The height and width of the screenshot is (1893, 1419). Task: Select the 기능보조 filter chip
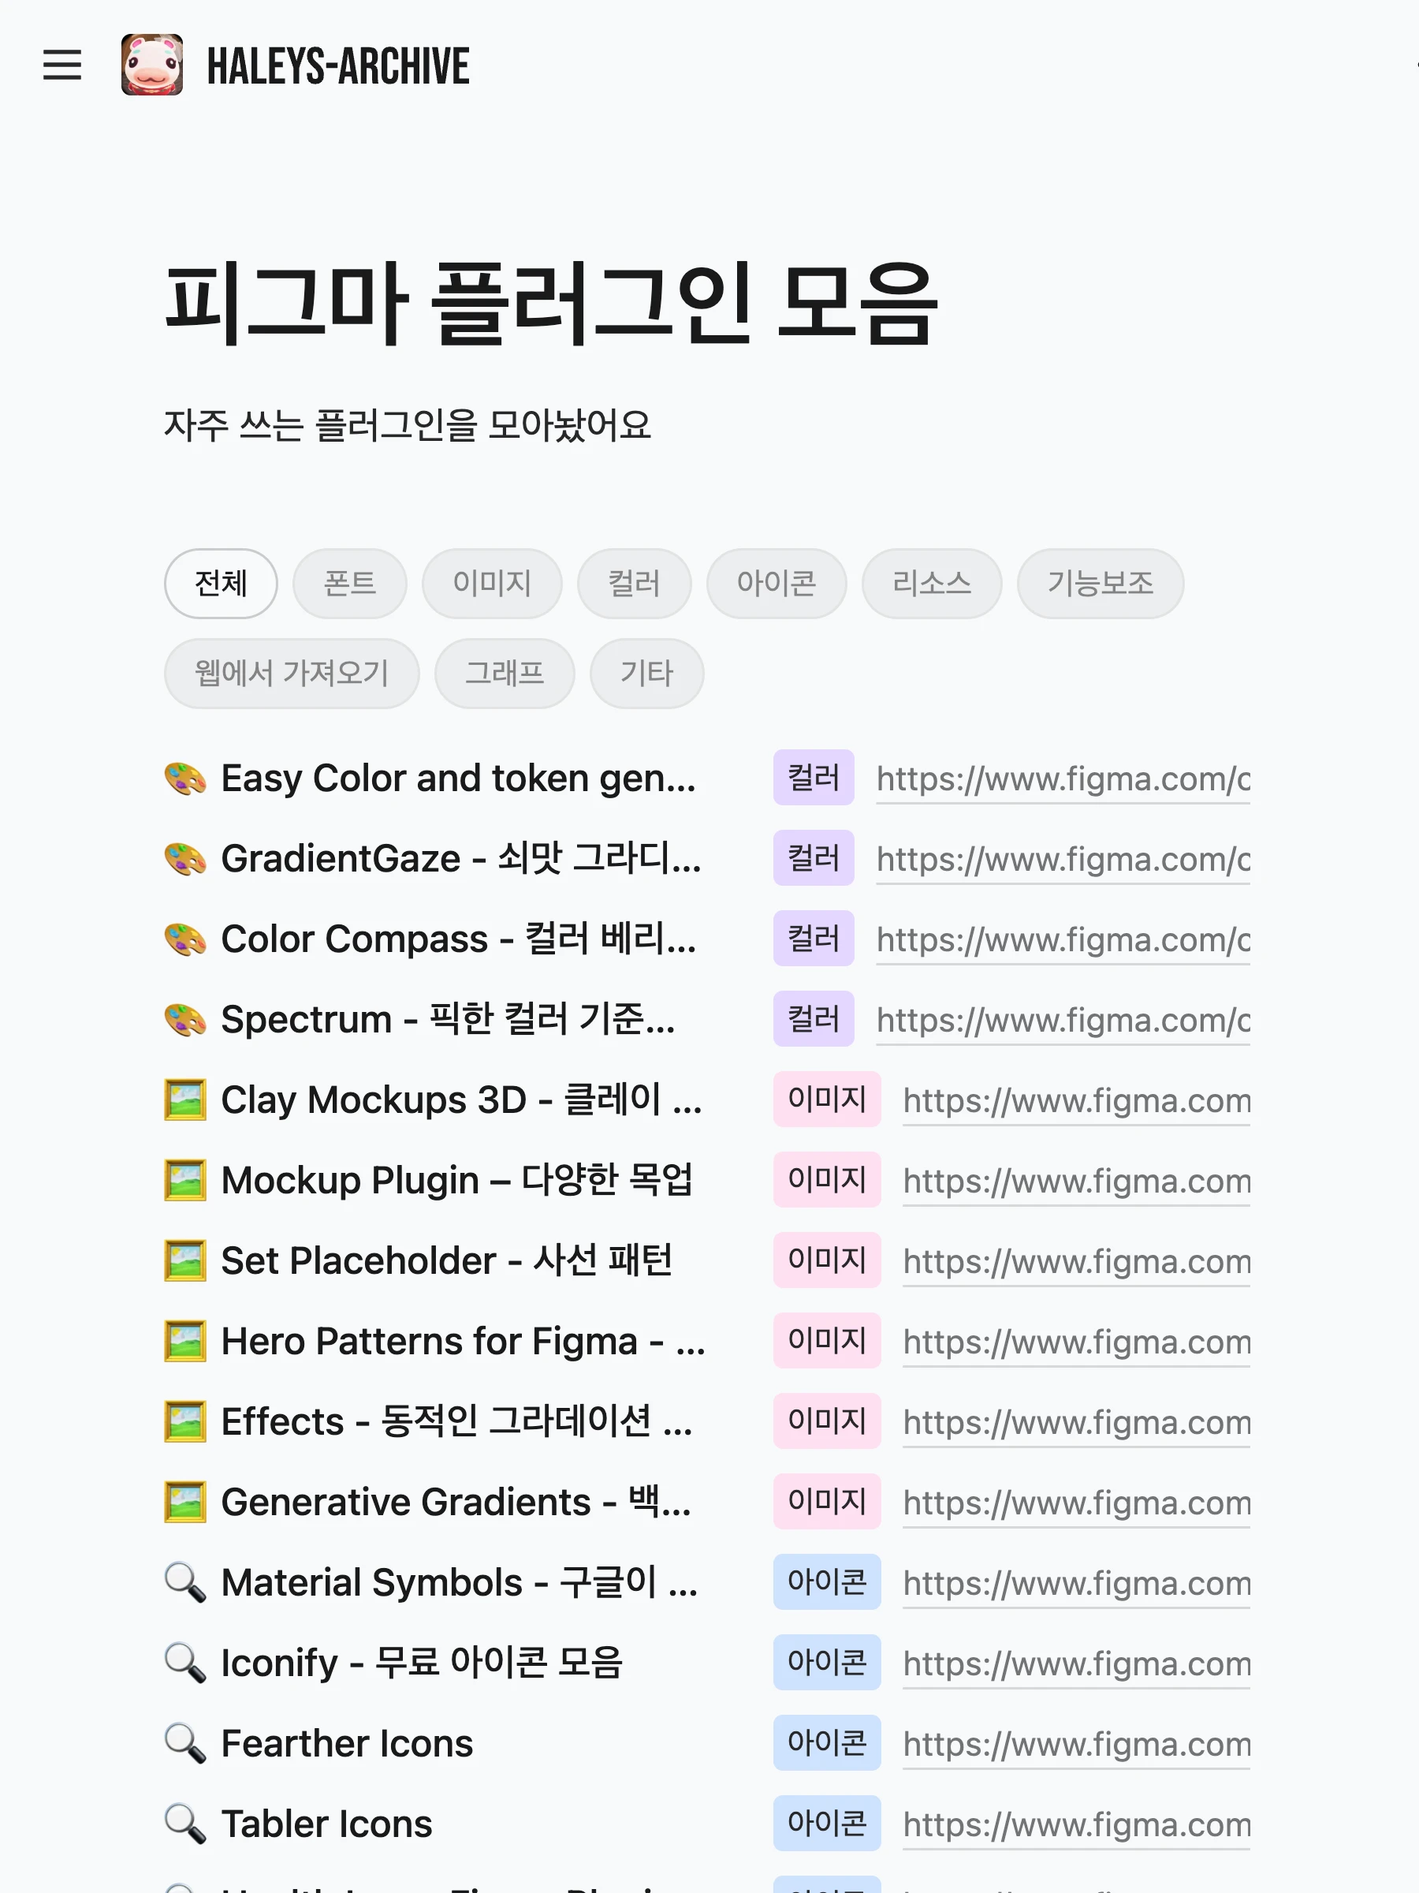[x=1099, y=584]
